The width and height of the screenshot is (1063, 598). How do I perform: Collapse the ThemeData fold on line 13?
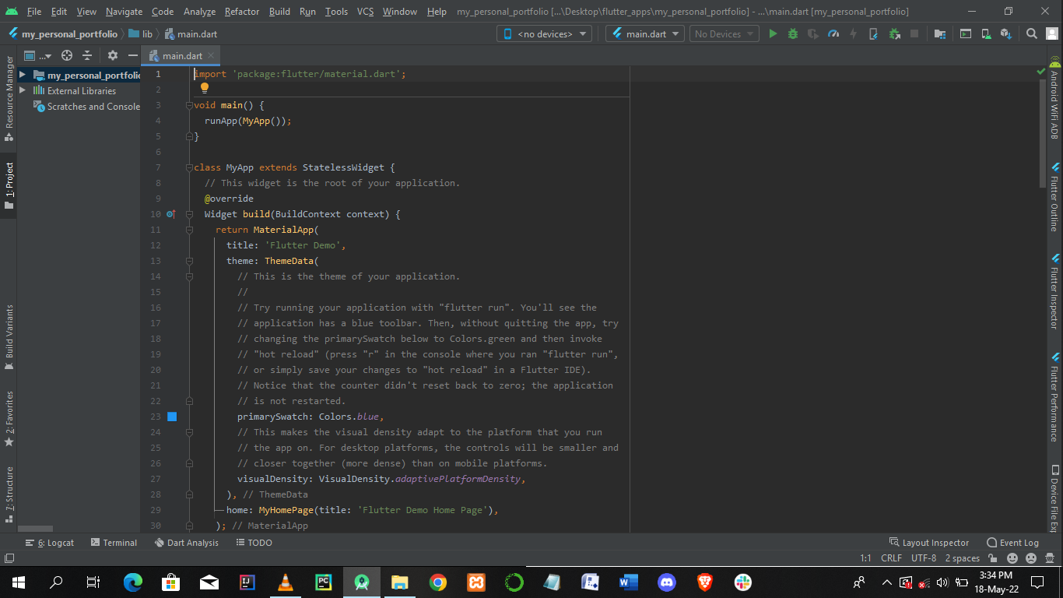[x=188, y=261]
